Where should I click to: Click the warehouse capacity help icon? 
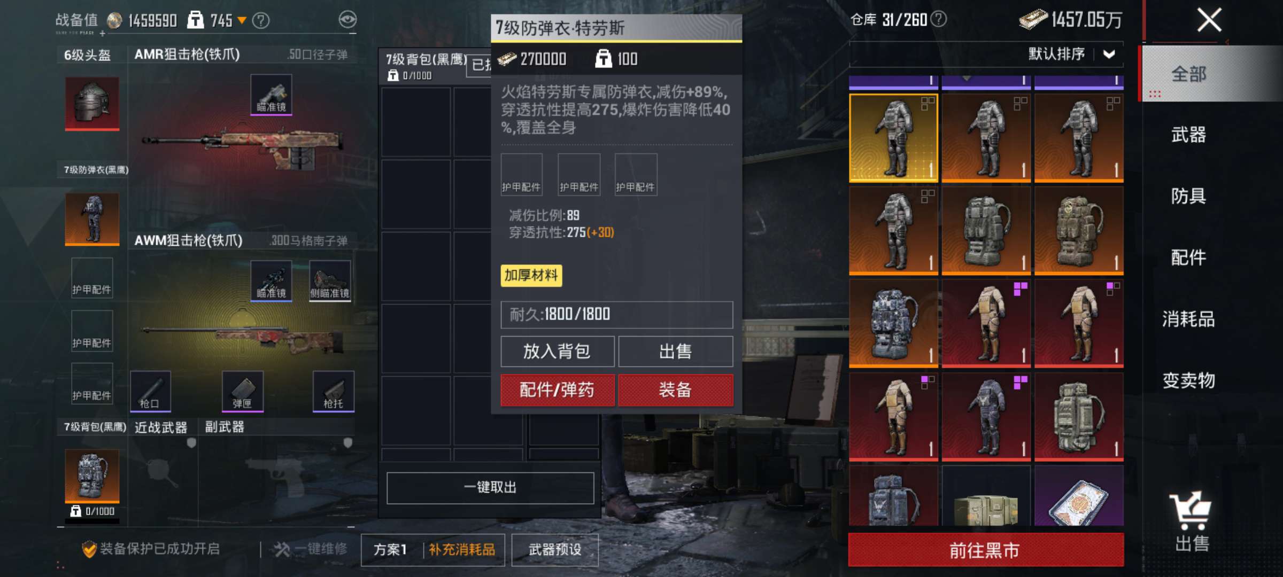coord(938,19)
